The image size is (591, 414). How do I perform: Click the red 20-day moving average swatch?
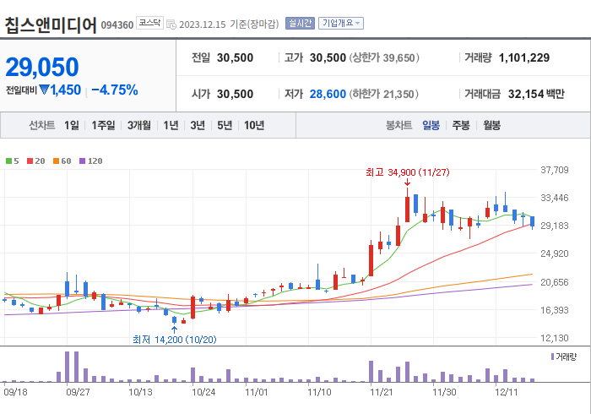click(x=30, y=161)
